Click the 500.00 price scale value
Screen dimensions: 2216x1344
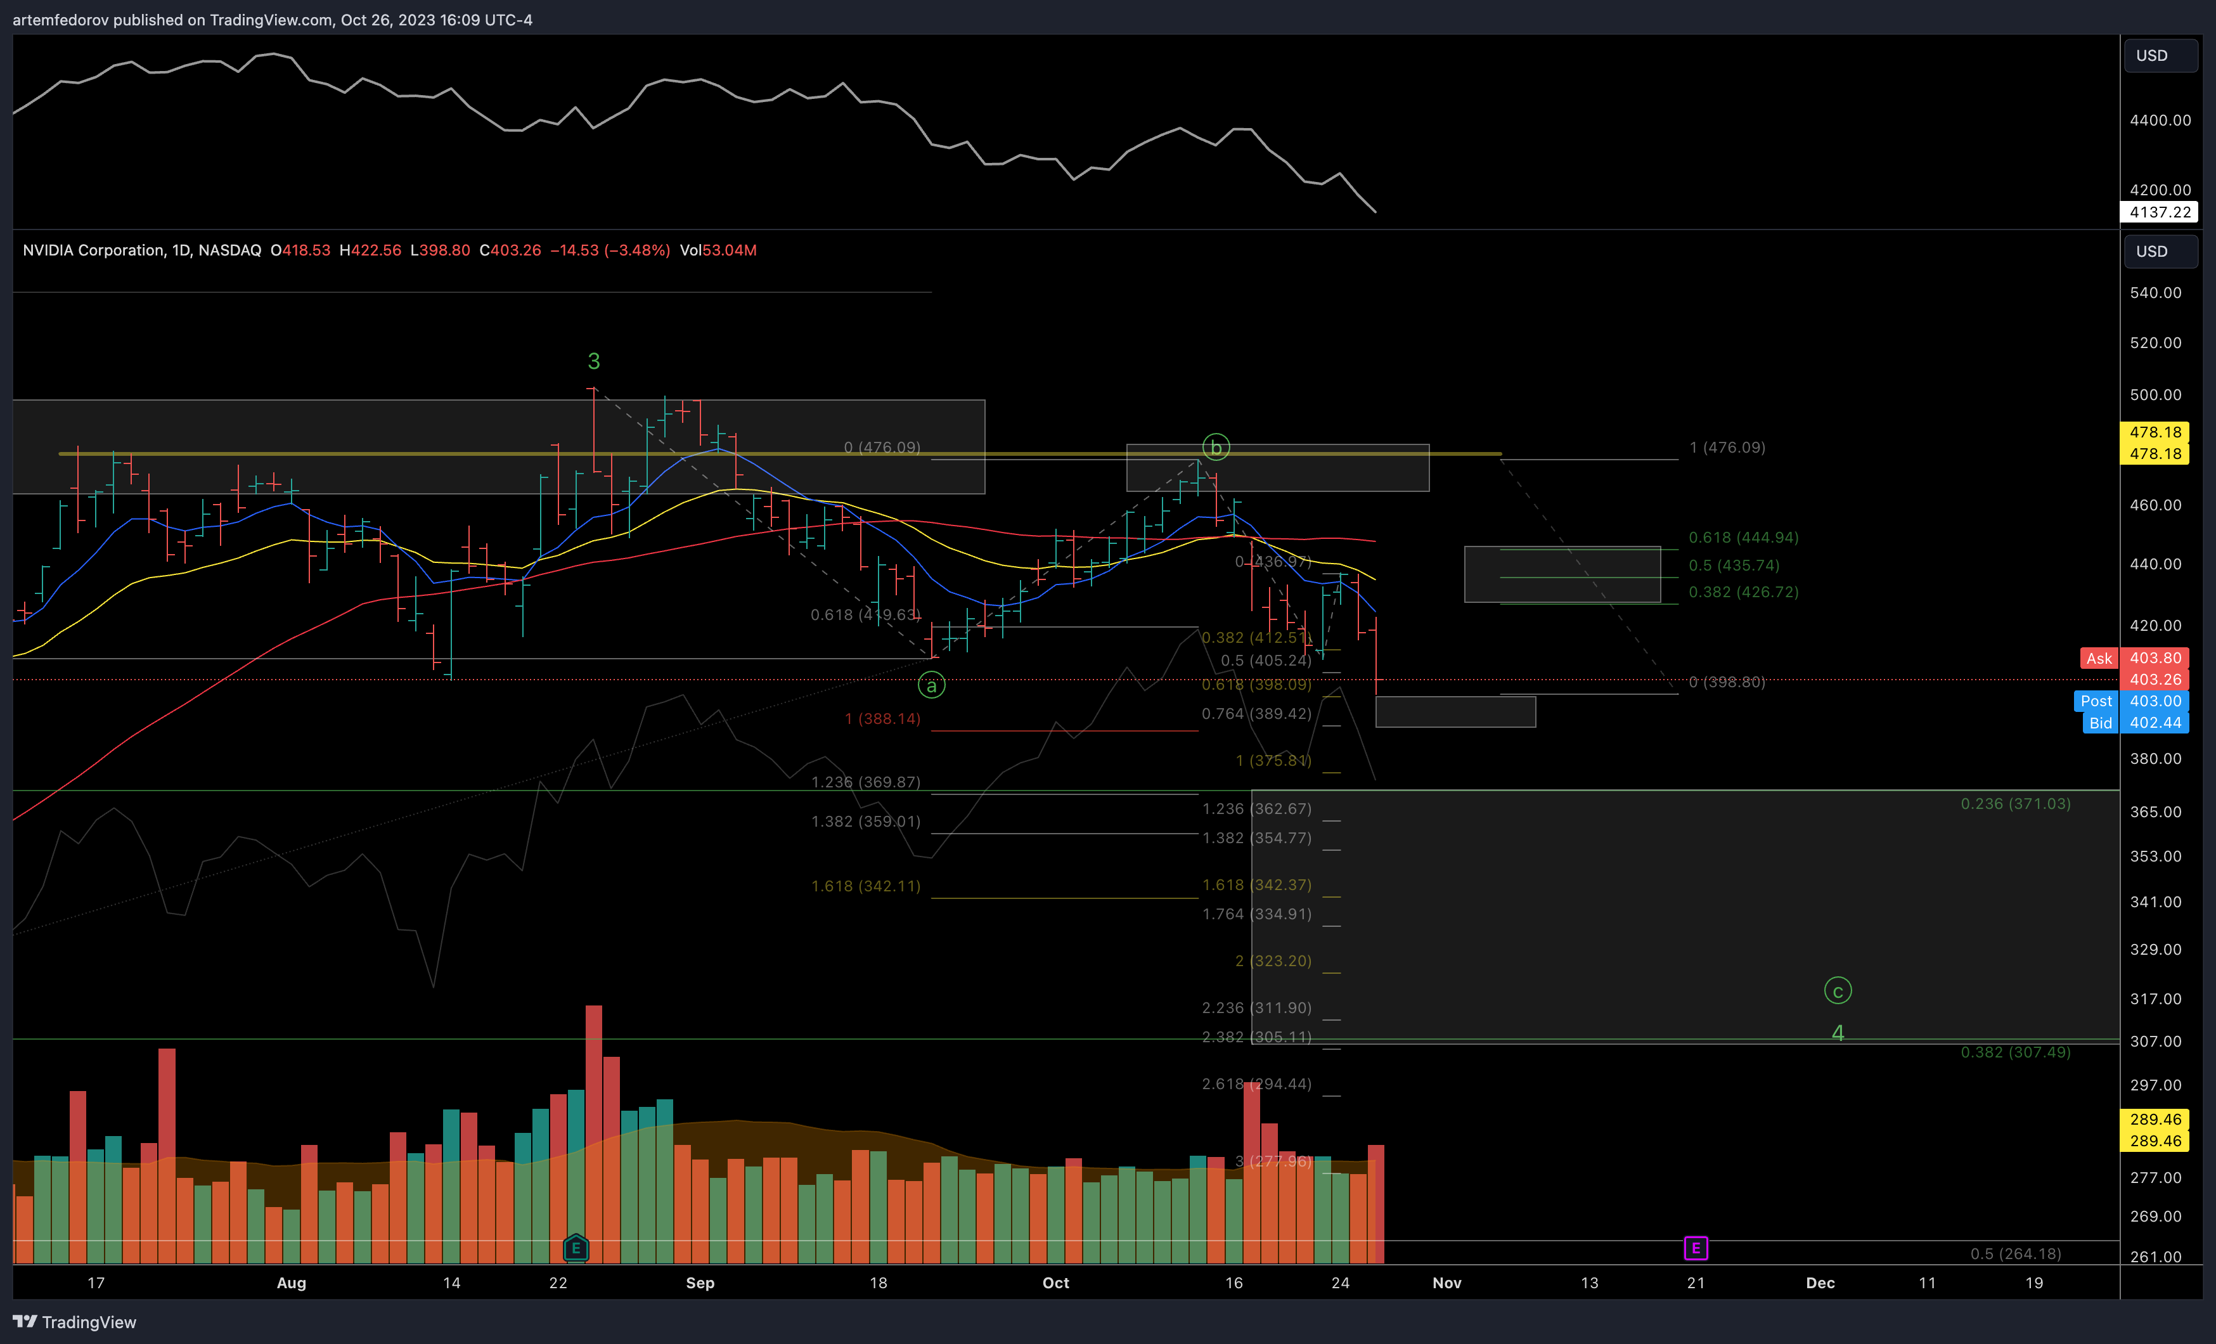pyautogui.click(x=2155, y=395)
